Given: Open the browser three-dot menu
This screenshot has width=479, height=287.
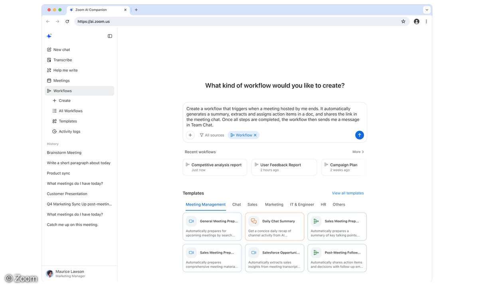Looking at the screenshot, I should click(426, 22).
